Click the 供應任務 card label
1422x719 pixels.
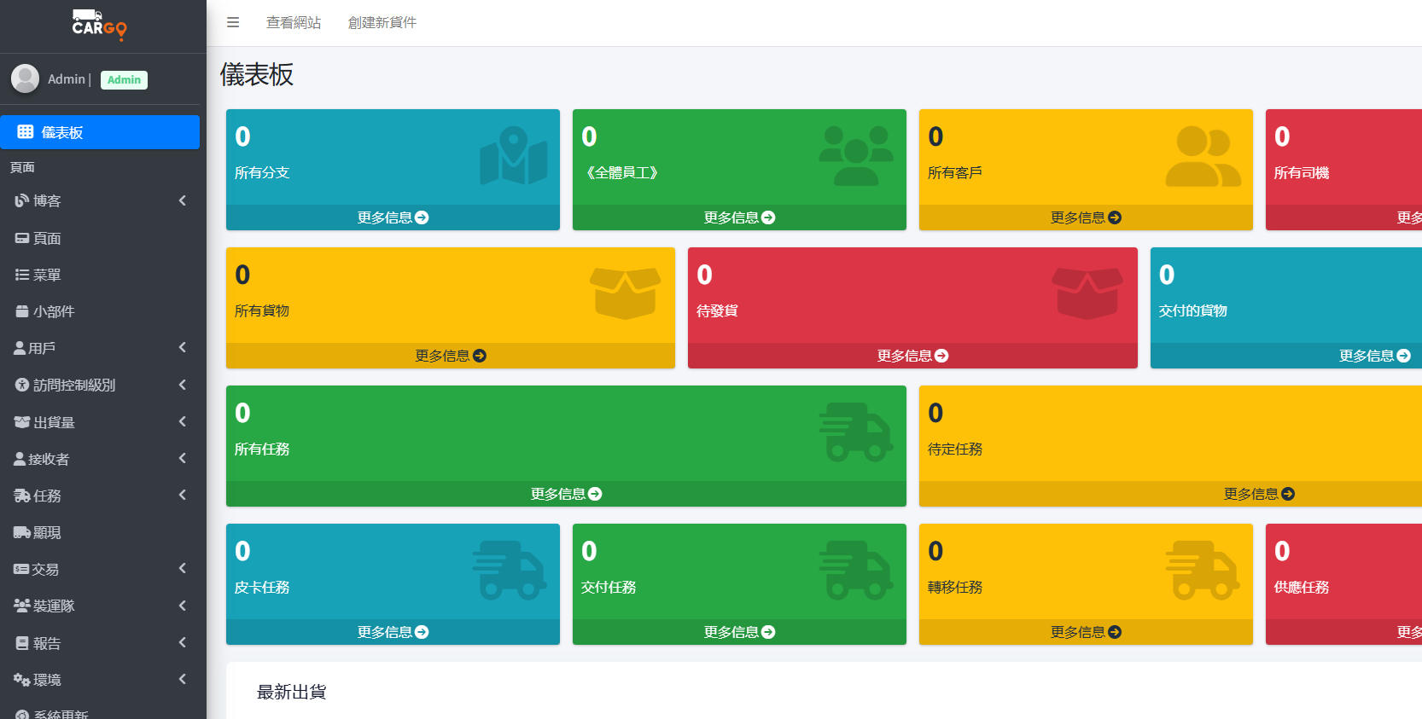(x=1302, y=588)
